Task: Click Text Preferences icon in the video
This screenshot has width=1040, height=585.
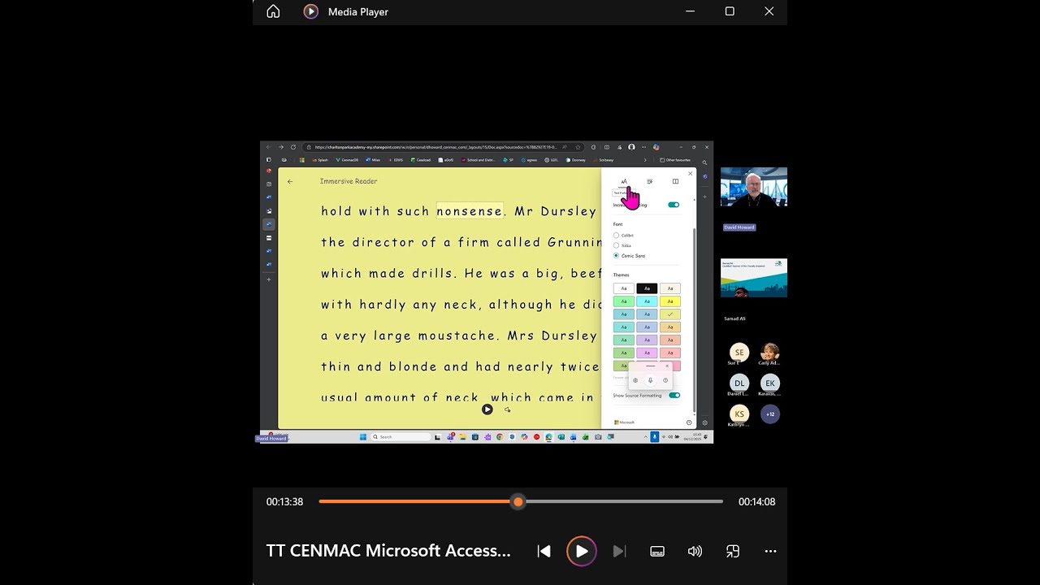Action: click(624, 182)
